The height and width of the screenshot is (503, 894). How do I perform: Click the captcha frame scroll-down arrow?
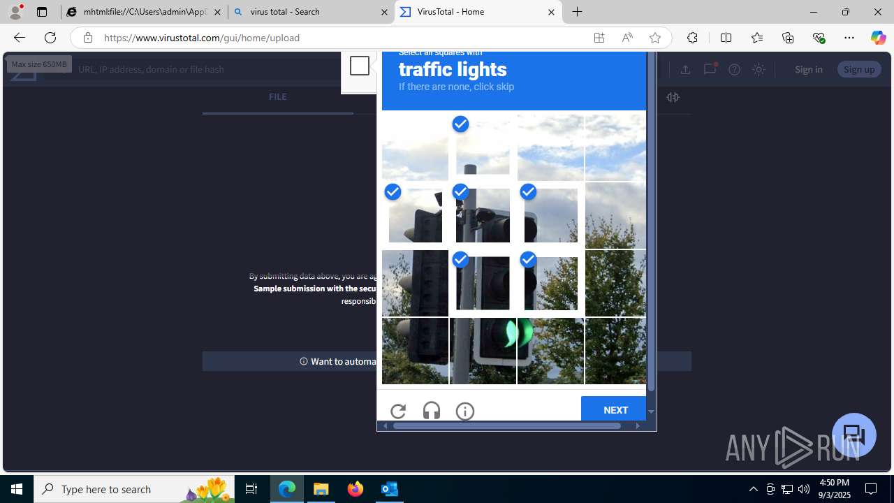click(x=651, y=411)
